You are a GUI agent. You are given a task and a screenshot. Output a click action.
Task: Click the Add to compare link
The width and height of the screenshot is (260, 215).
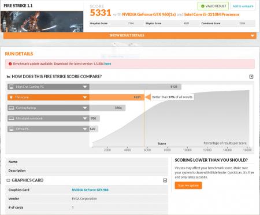243,6
